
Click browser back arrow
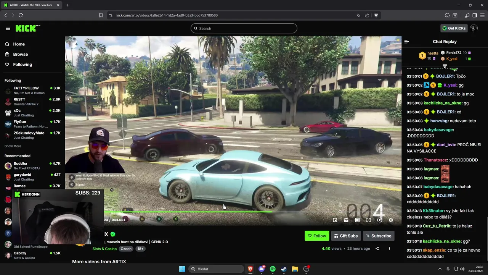pos(5,15)
